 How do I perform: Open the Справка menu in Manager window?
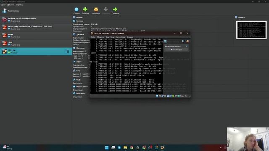click(19, 5)
